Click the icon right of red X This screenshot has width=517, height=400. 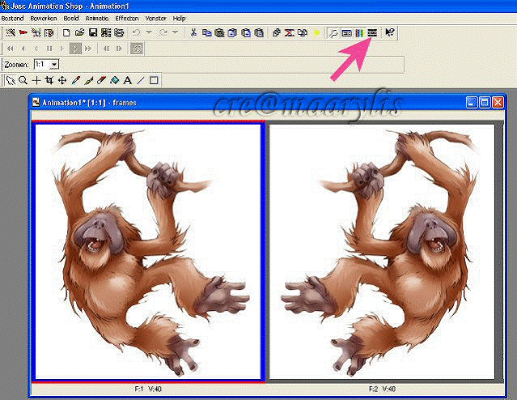[303, 32]
